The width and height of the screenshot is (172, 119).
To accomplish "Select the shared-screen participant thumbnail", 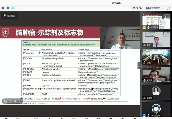I will [156, 22].
